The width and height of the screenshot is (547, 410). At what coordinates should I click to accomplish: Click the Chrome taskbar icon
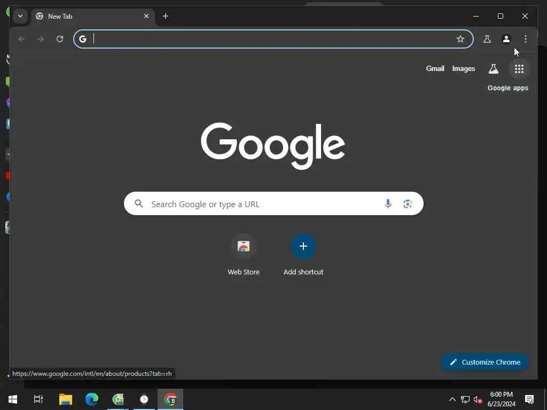click(170, 399)
